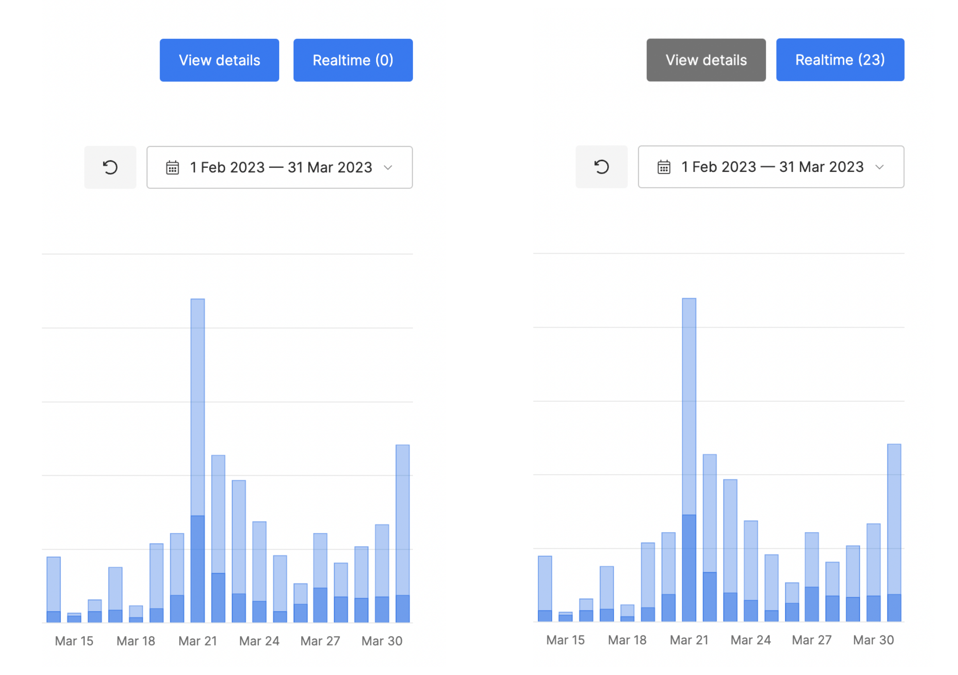This screenshot has height=675, width=958.
Task: Select the tallest Mar 21 bar on left chart
Action: point(198,446)
